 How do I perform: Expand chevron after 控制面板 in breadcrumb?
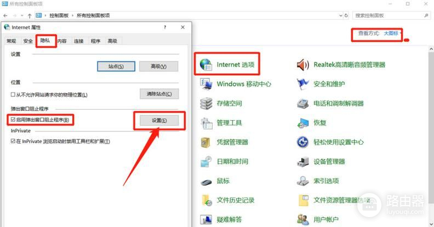72,15
